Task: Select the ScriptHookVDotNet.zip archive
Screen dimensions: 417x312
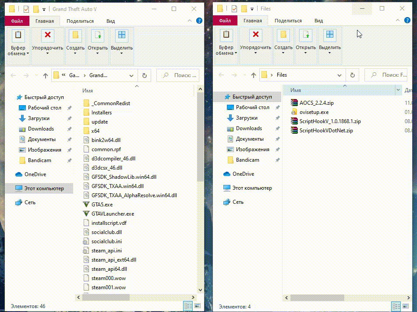Action: [326, 131]
